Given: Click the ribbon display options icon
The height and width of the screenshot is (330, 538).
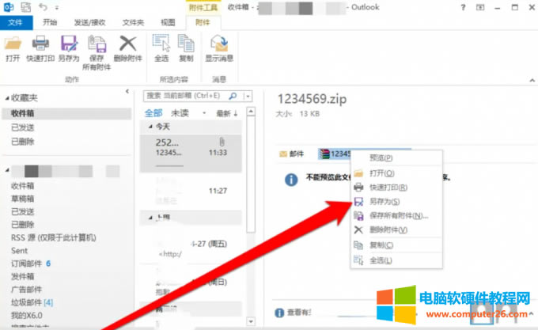Looking at the screenshot, I should click(x=480, y=7).
